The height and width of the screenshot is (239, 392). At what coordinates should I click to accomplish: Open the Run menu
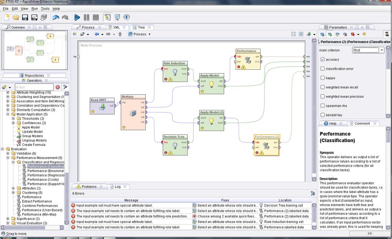(x=34, y=8)
